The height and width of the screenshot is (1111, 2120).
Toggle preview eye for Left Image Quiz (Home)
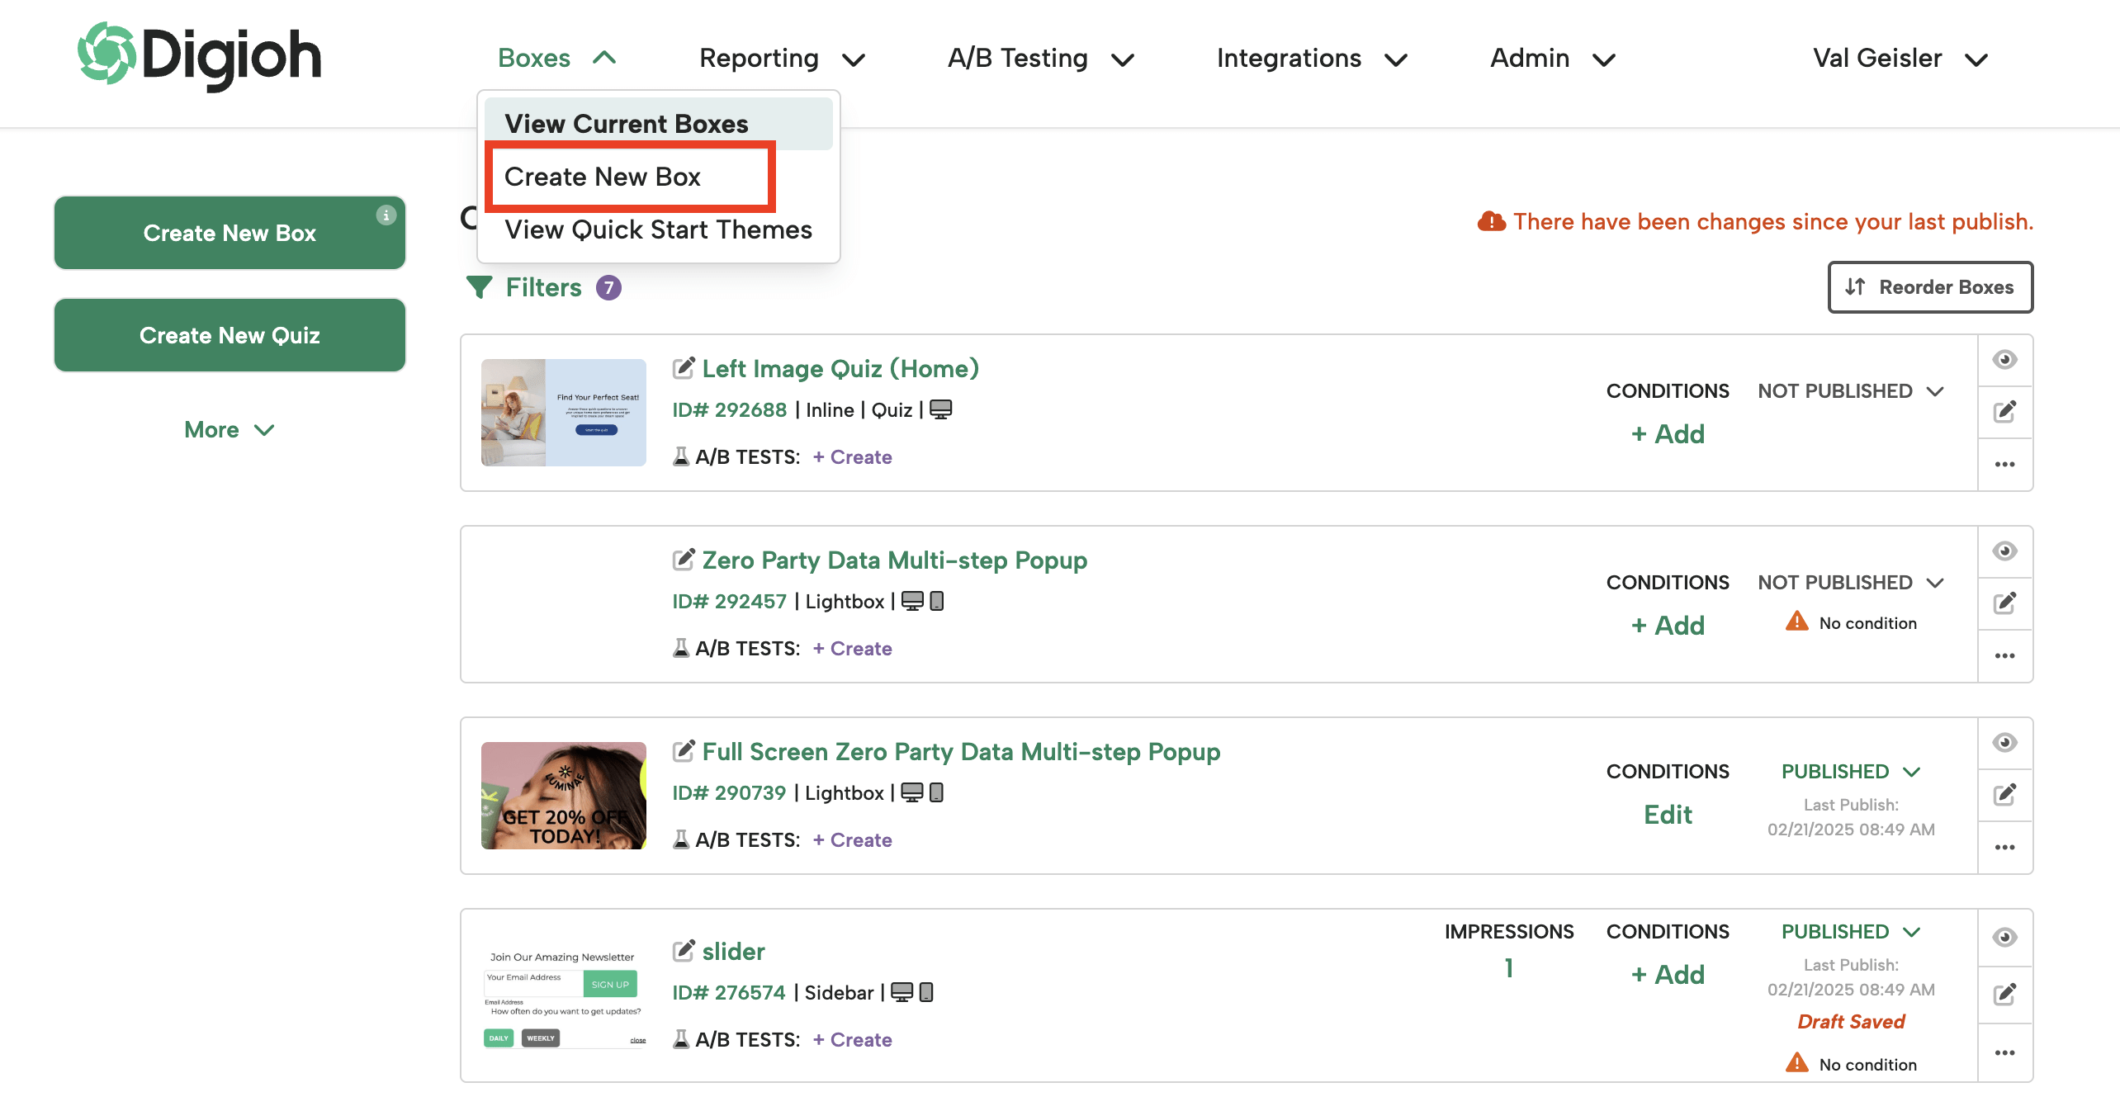point(2004,360)
